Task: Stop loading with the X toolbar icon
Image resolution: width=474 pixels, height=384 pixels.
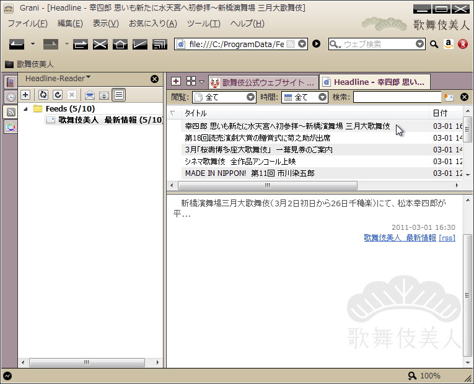Action: pos(100,44)
